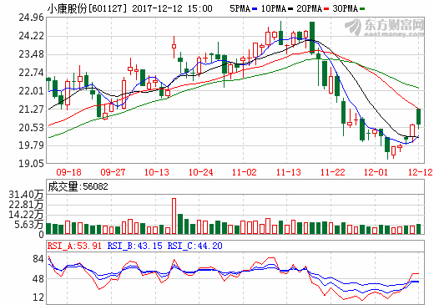
Task: Click the stock name 小康股份[601127]
Action: (87, 8)
